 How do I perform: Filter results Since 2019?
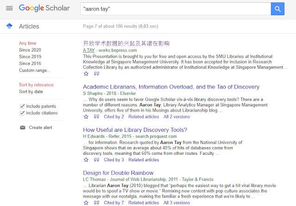[30, 57]
